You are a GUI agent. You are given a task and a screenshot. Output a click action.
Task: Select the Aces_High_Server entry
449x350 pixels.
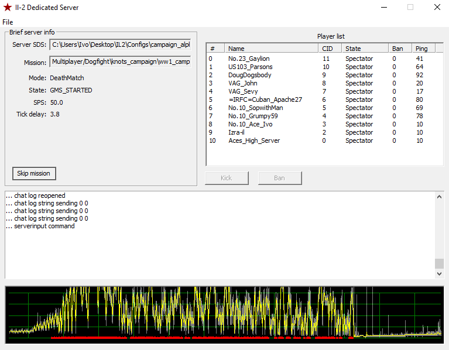(254, 140)
